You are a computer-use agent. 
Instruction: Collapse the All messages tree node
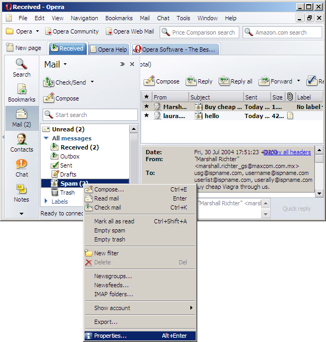click(46, 138)
